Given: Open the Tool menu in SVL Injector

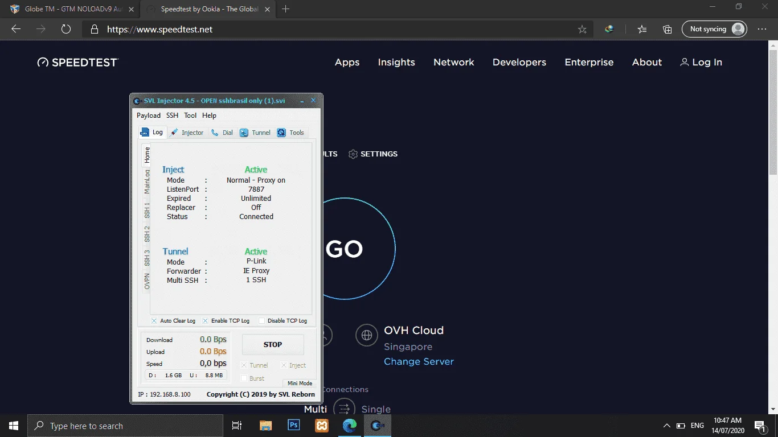Looking at the screenshot, I should (x=190, y=116).
